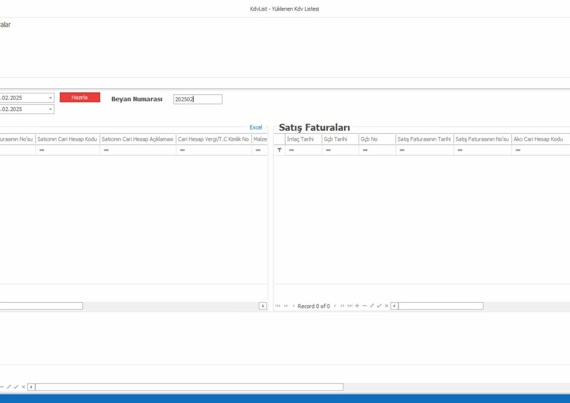
Task: Click the filter funnel icon in Satış Faturaları grid
Action: [279, 150]
